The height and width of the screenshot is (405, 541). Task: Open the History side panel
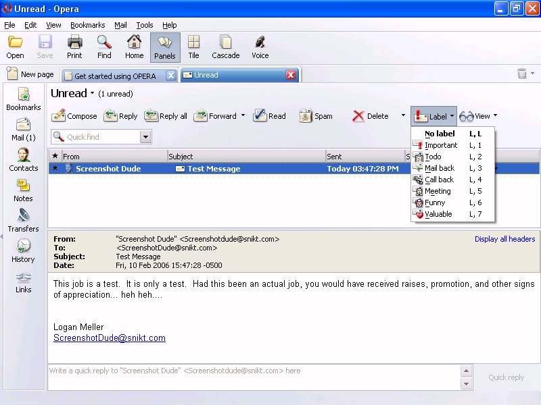(24, 250)
